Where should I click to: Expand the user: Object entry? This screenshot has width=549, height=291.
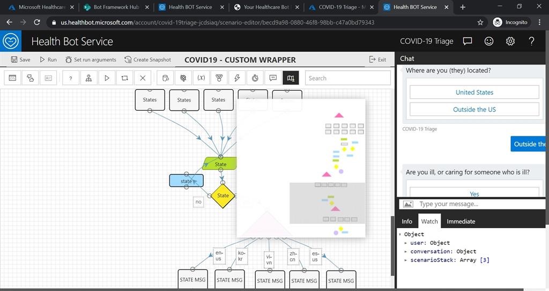pyautogui.click(x=406, y=243)
